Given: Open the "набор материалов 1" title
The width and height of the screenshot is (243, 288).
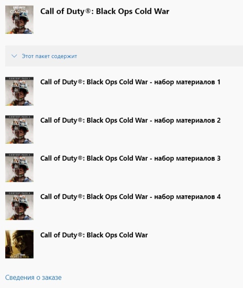Looking at the screenshot, I should click(130, 82).
